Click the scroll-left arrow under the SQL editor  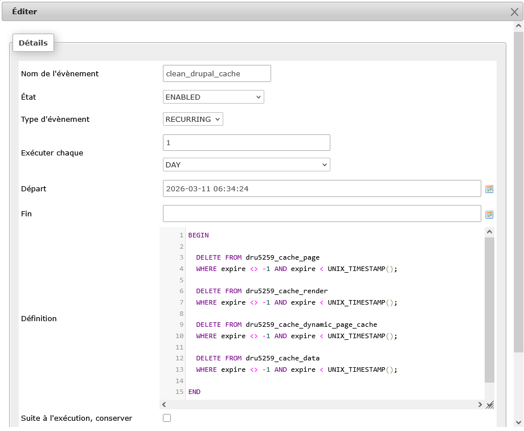[x=164, y=404]
